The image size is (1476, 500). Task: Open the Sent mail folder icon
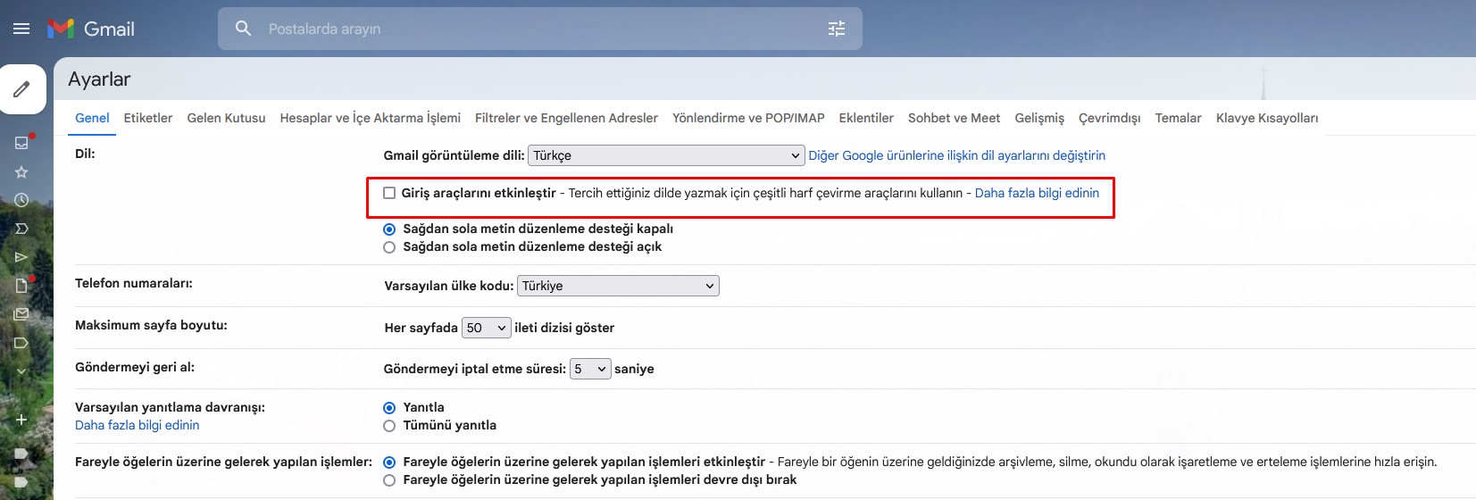click(x=22, y=257)
